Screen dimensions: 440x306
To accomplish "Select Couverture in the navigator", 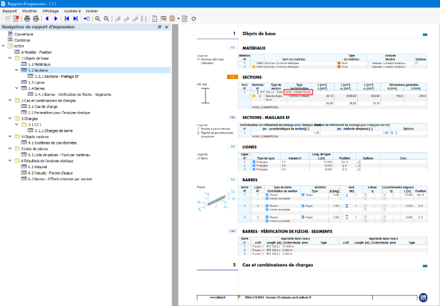I will (x=24, y=34).
